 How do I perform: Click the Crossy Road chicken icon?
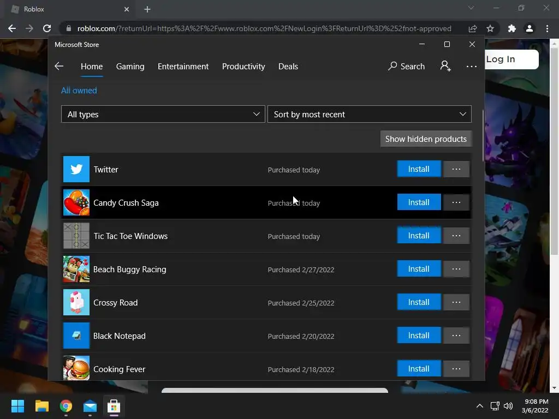(x=76, y=302)
